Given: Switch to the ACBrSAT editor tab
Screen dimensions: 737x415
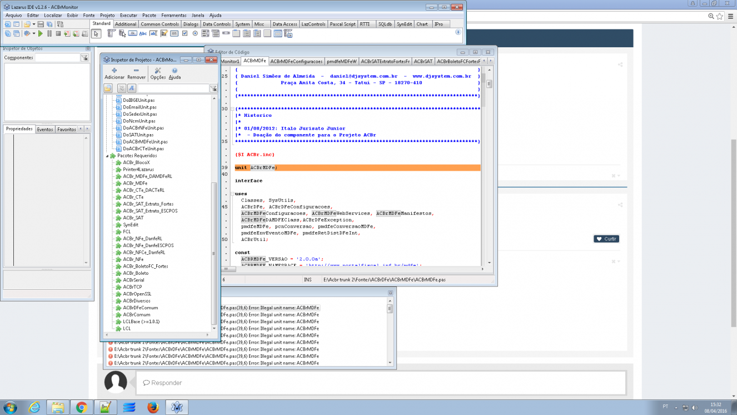Looking at the screenshot, I should (423, 61).
